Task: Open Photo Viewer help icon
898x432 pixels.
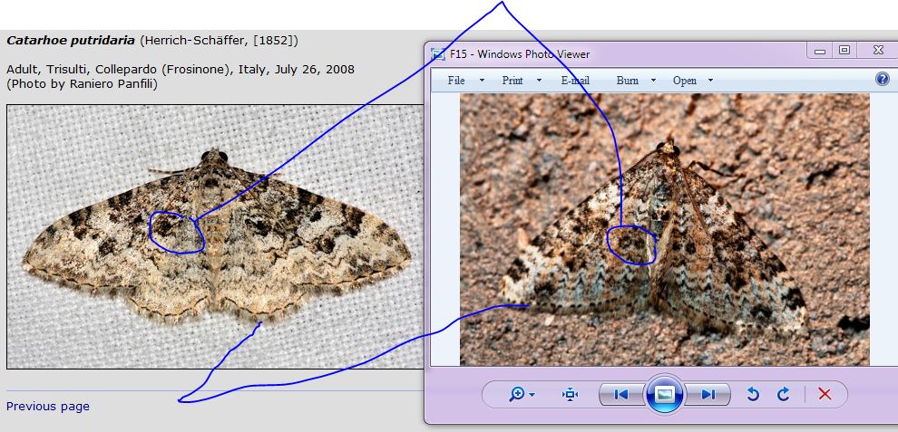Action: 882,80
